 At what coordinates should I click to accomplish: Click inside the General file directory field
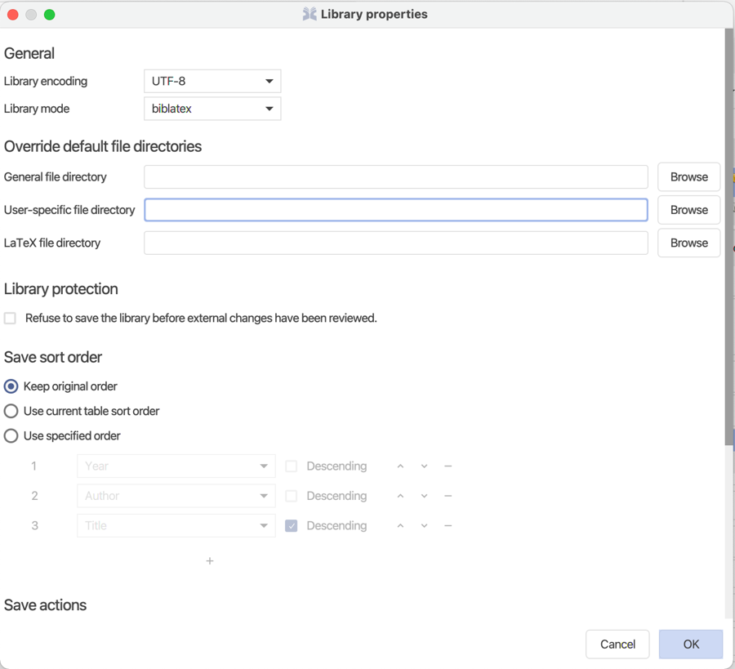396,176
